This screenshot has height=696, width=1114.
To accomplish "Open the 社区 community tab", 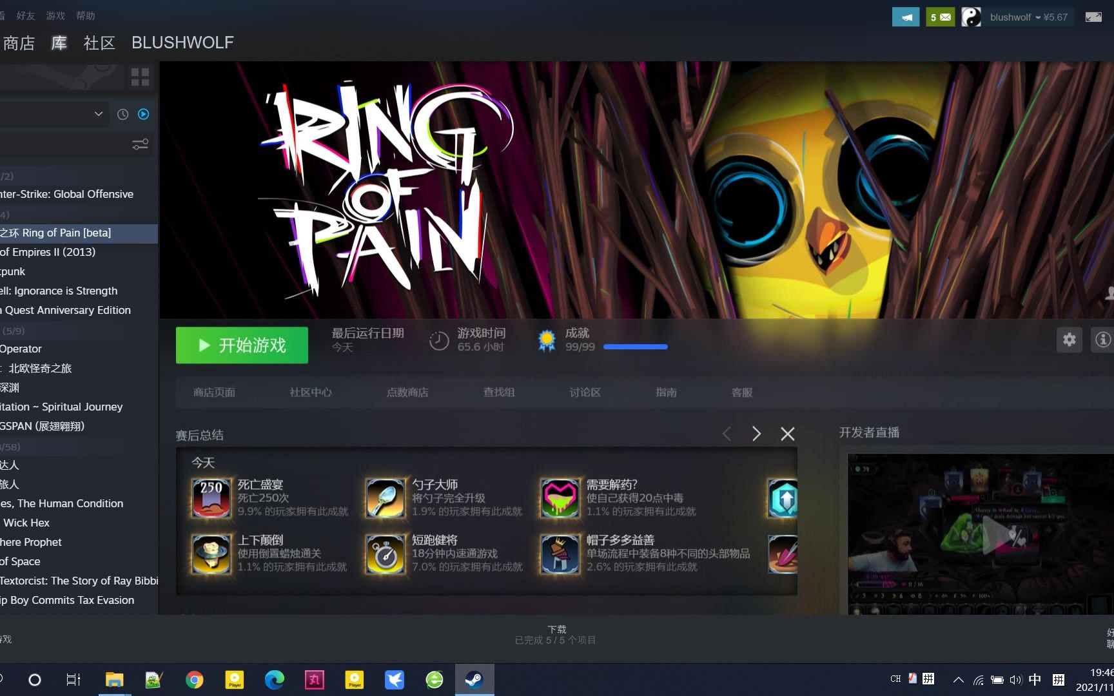I will point(99,43).
